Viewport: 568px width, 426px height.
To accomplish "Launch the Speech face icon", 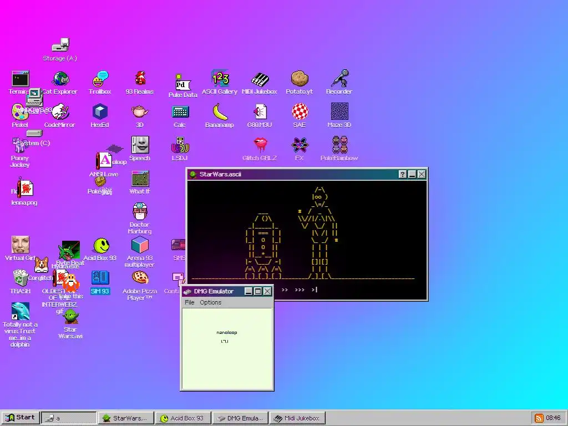I will [140, 145].
